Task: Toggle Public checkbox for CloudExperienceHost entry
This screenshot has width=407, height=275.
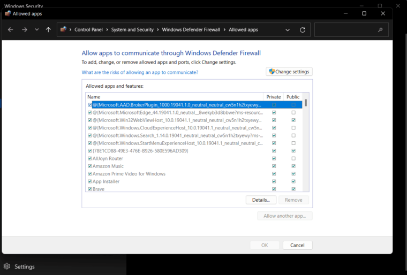Action: tap(293, 128)
